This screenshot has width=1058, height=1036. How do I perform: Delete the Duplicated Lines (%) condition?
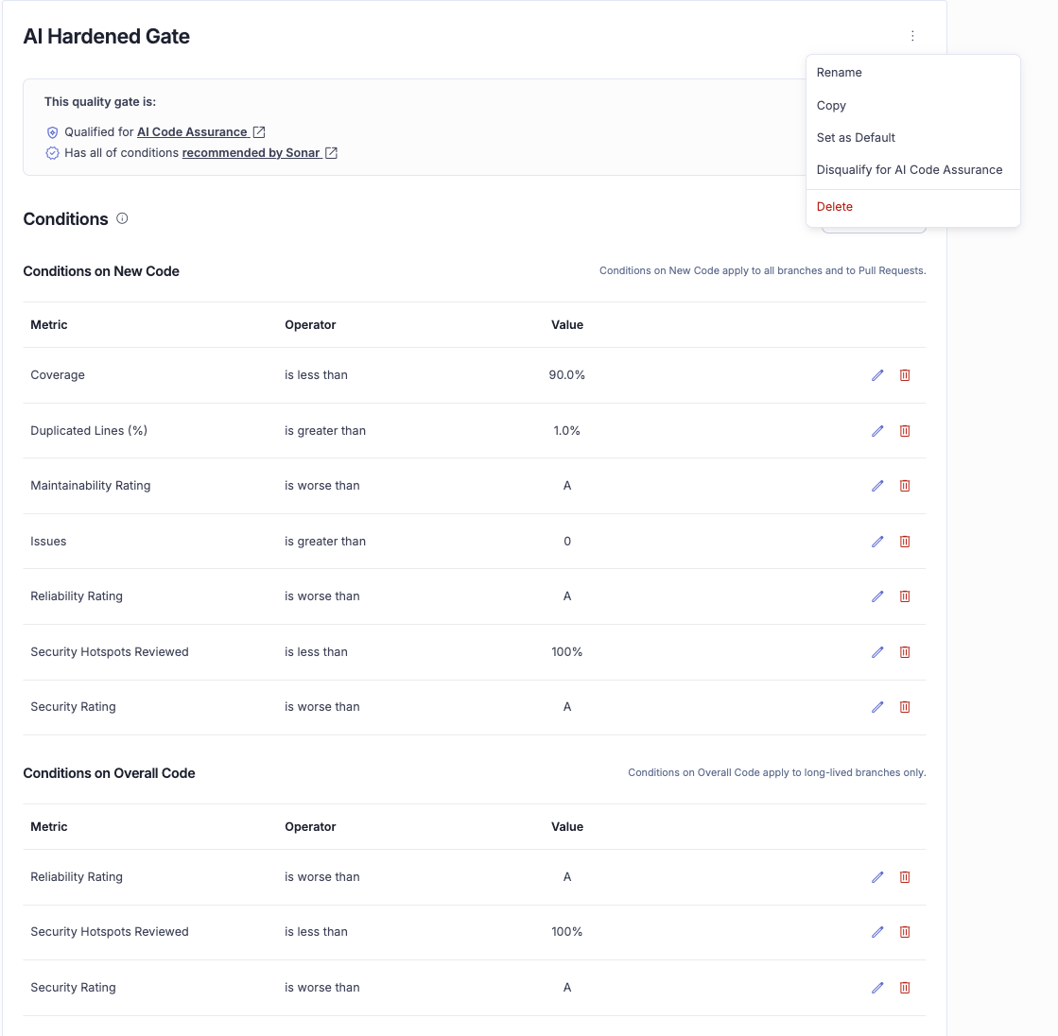(905, 431)
